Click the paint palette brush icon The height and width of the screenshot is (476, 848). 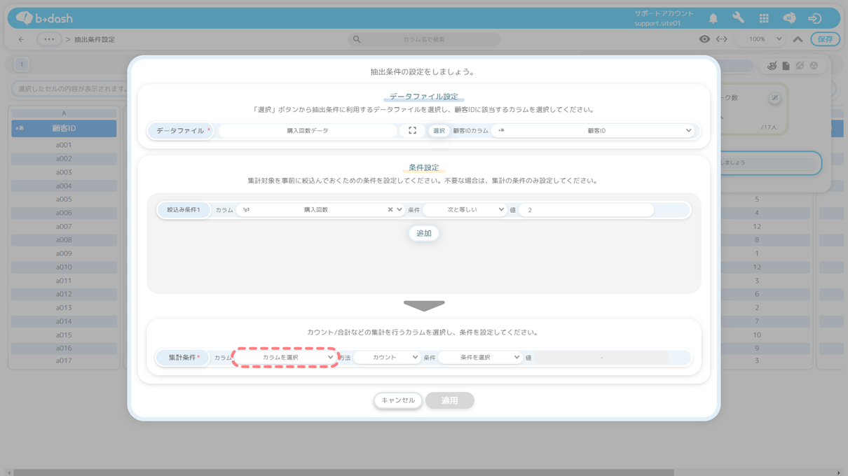(772, 66)
